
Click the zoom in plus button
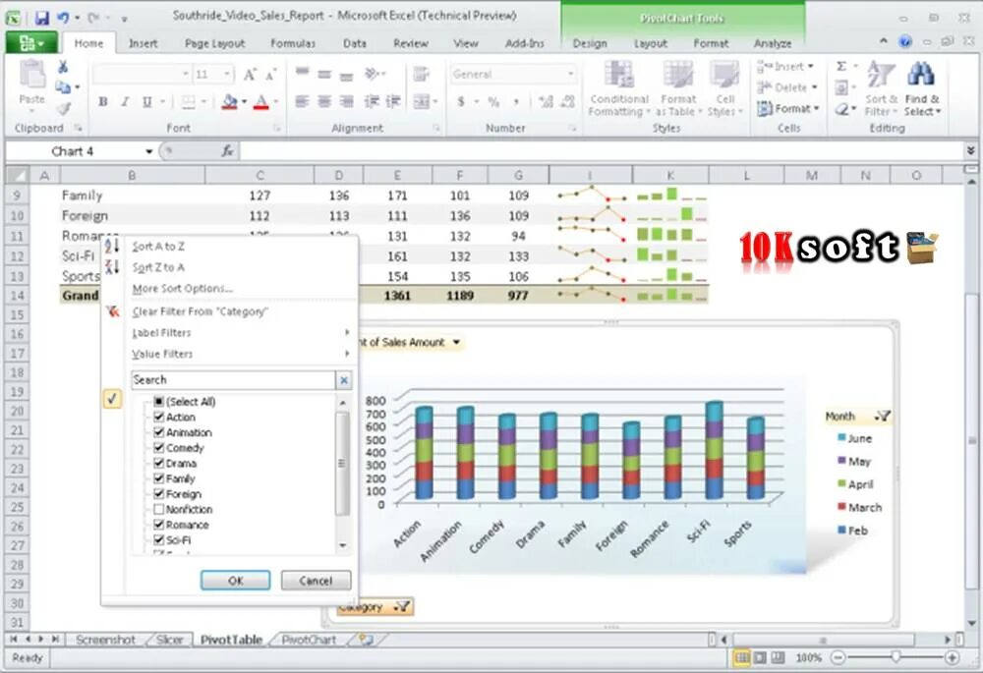953,657
